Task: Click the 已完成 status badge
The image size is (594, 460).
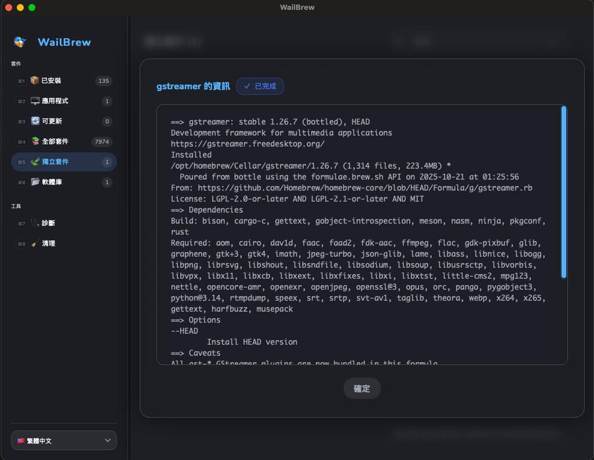Action: pos(260,86)
